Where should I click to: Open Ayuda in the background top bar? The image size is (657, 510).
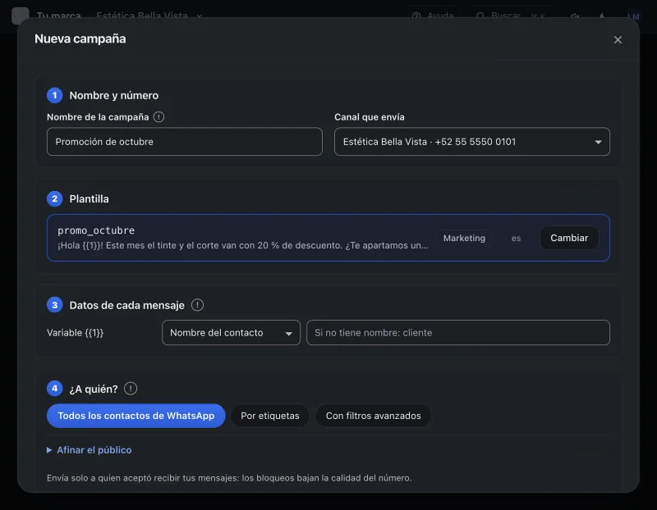click(433, 16)
